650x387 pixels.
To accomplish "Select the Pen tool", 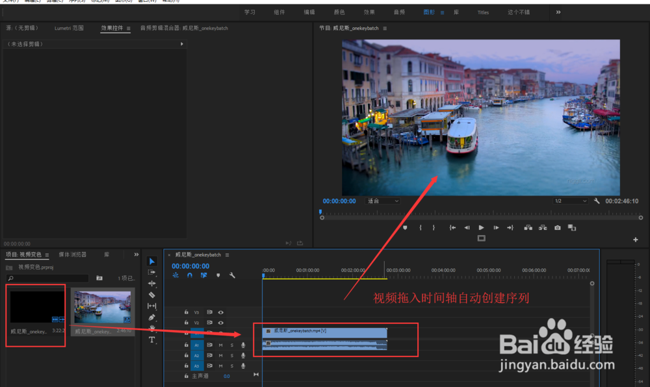I will coord(151,318).
